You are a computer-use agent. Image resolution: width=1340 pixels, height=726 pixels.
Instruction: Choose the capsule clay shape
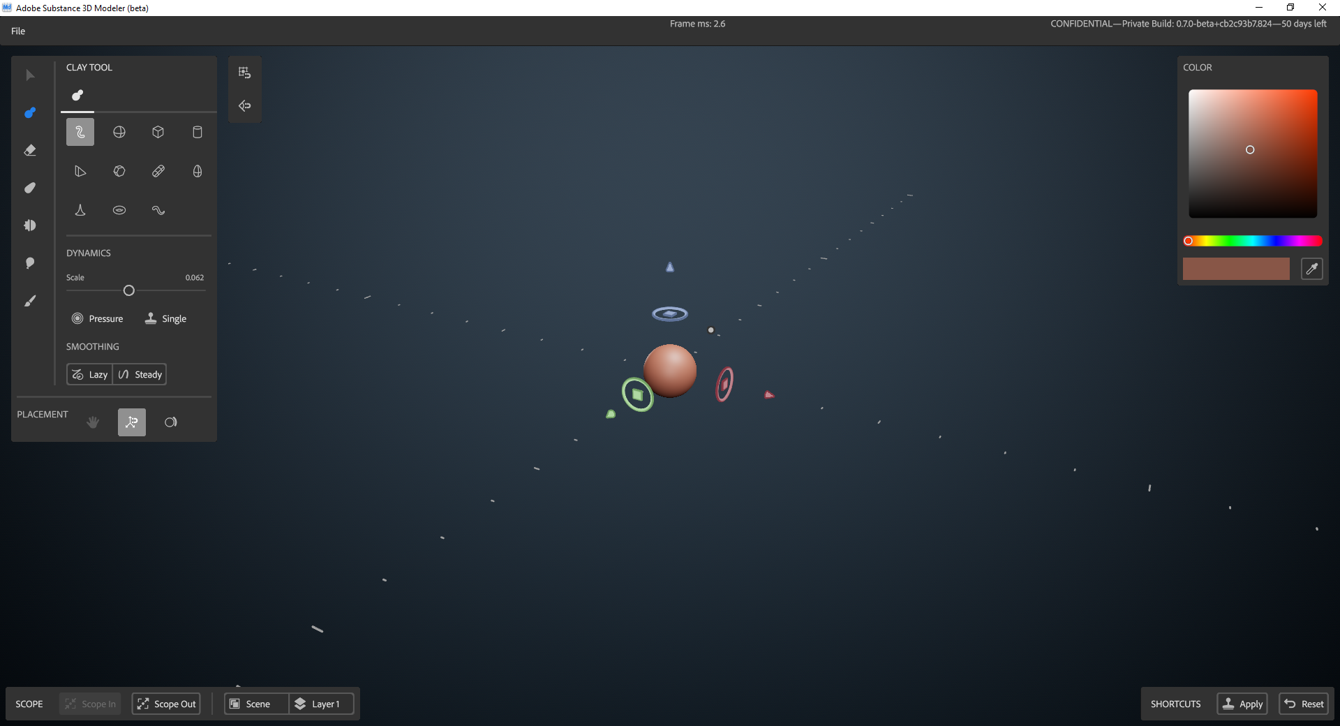pyautogui.click(x=158, y=171)
